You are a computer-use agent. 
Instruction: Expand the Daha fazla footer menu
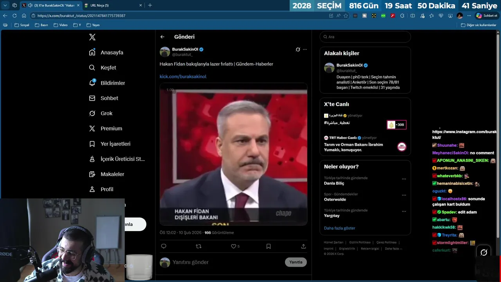pos(393,249)
